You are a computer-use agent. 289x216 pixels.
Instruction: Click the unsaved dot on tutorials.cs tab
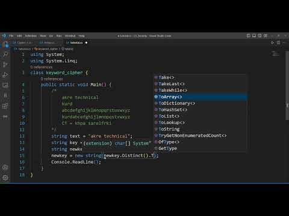tap(86, 43)
